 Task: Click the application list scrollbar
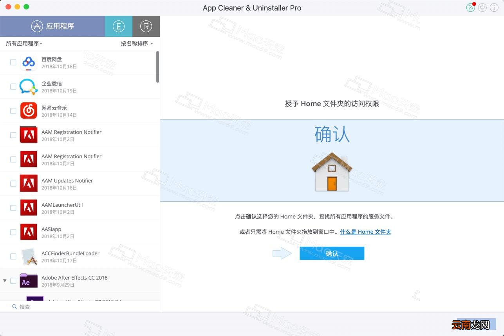pos(157,67)
